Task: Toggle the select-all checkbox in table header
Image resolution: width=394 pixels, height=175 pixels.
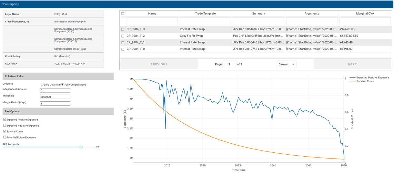Action: point(123,14)
